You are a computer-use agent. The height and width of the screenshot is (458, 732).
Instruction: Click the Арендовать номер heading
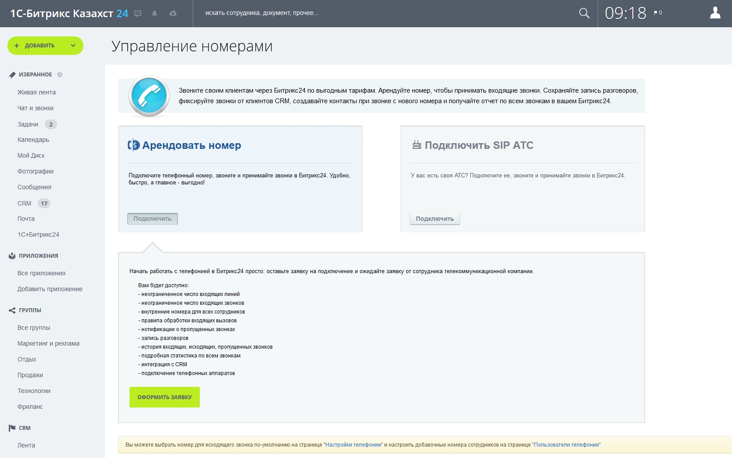191,145
